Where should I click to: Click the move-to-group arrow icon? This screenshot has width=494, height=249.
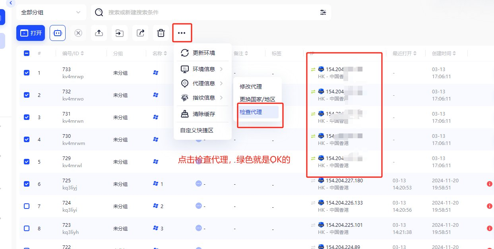pyautogui.click(x=120, y=33)
